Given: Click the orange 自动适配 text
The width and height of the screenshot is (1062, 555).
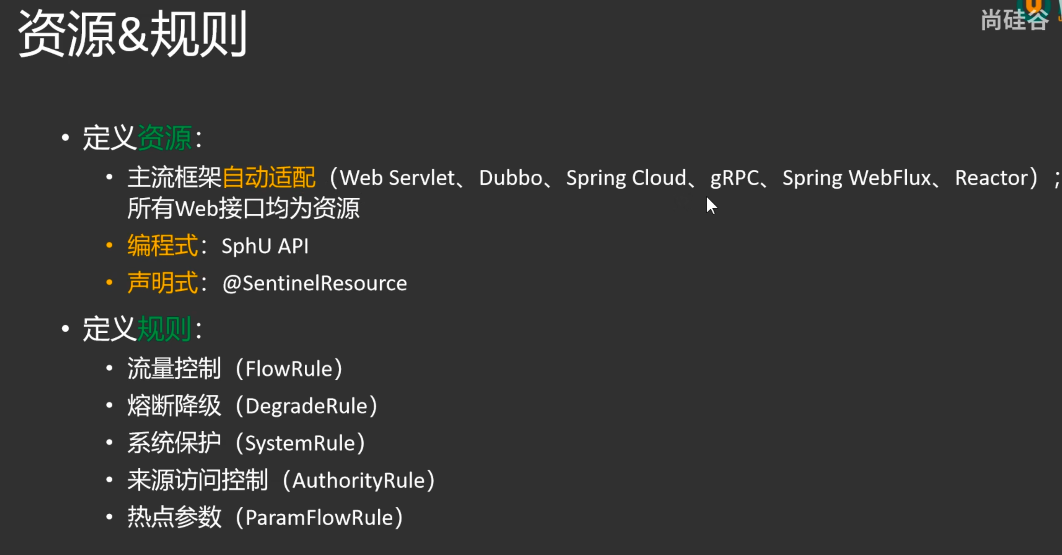Looking at the screenshot, I should (269, 178).
